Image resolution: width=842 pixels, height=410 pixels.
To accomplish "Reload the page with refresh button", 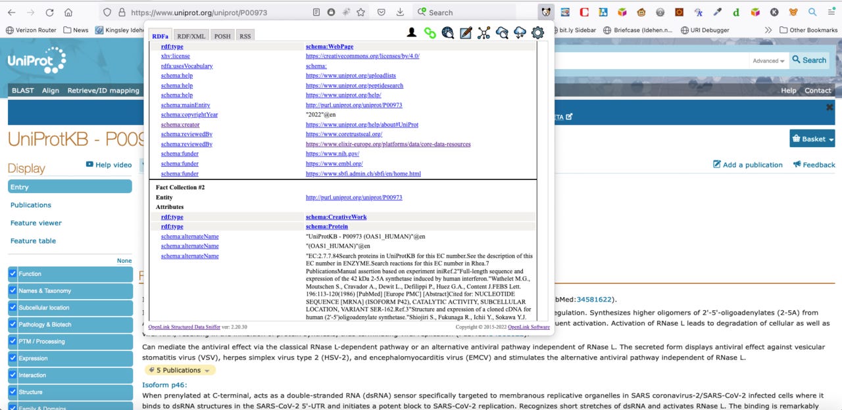I will [50, 12].
